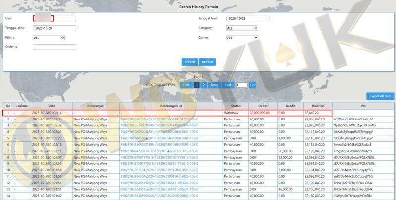Open Keterangan ID link in row 7

click(159, 150)
